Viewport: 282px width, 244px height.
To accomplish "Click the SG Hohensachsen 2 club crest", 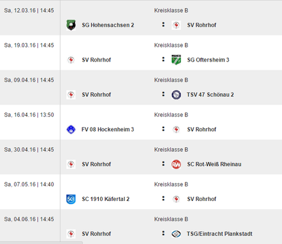I will (71, 25).
